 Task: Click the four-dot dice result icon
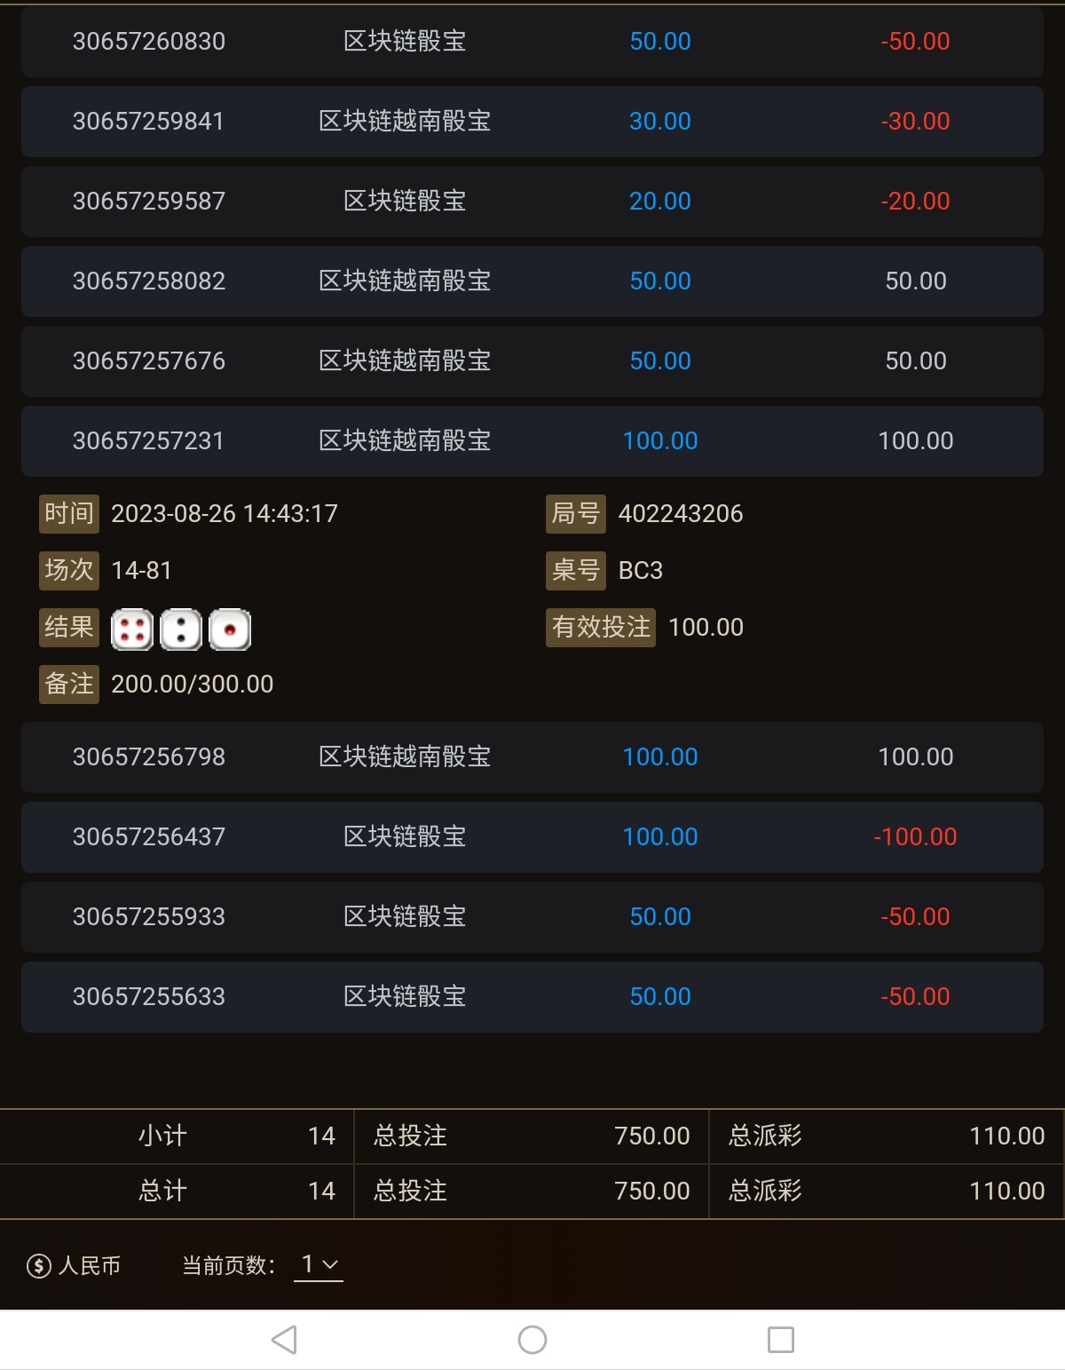(x=132, y=630)
